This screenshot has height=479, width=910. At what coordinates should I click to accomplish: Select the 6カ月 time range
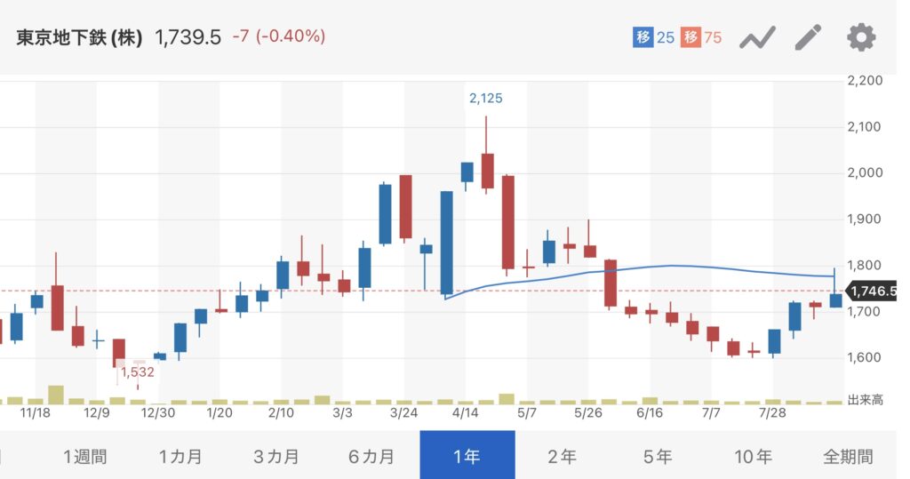point(371,457)
